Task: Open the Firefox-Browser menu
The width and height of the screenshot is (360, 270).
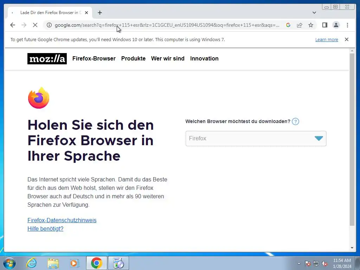Action: [94, 59]
